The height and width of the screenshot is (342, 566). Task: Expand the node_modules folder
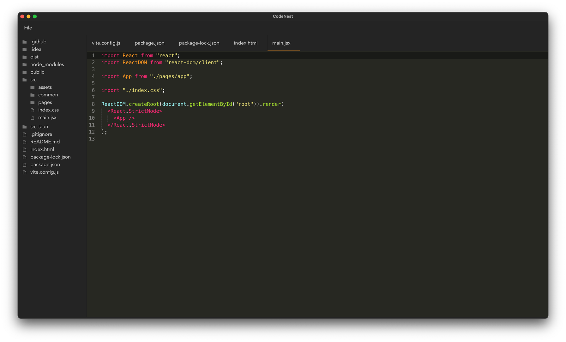pos(47,64)
